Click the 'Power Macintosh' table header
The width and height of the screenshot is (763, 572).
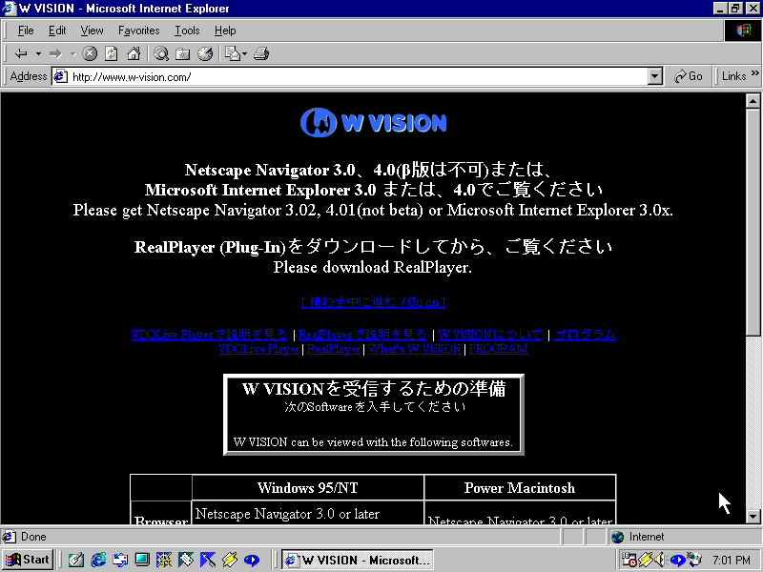click(520, 488)
